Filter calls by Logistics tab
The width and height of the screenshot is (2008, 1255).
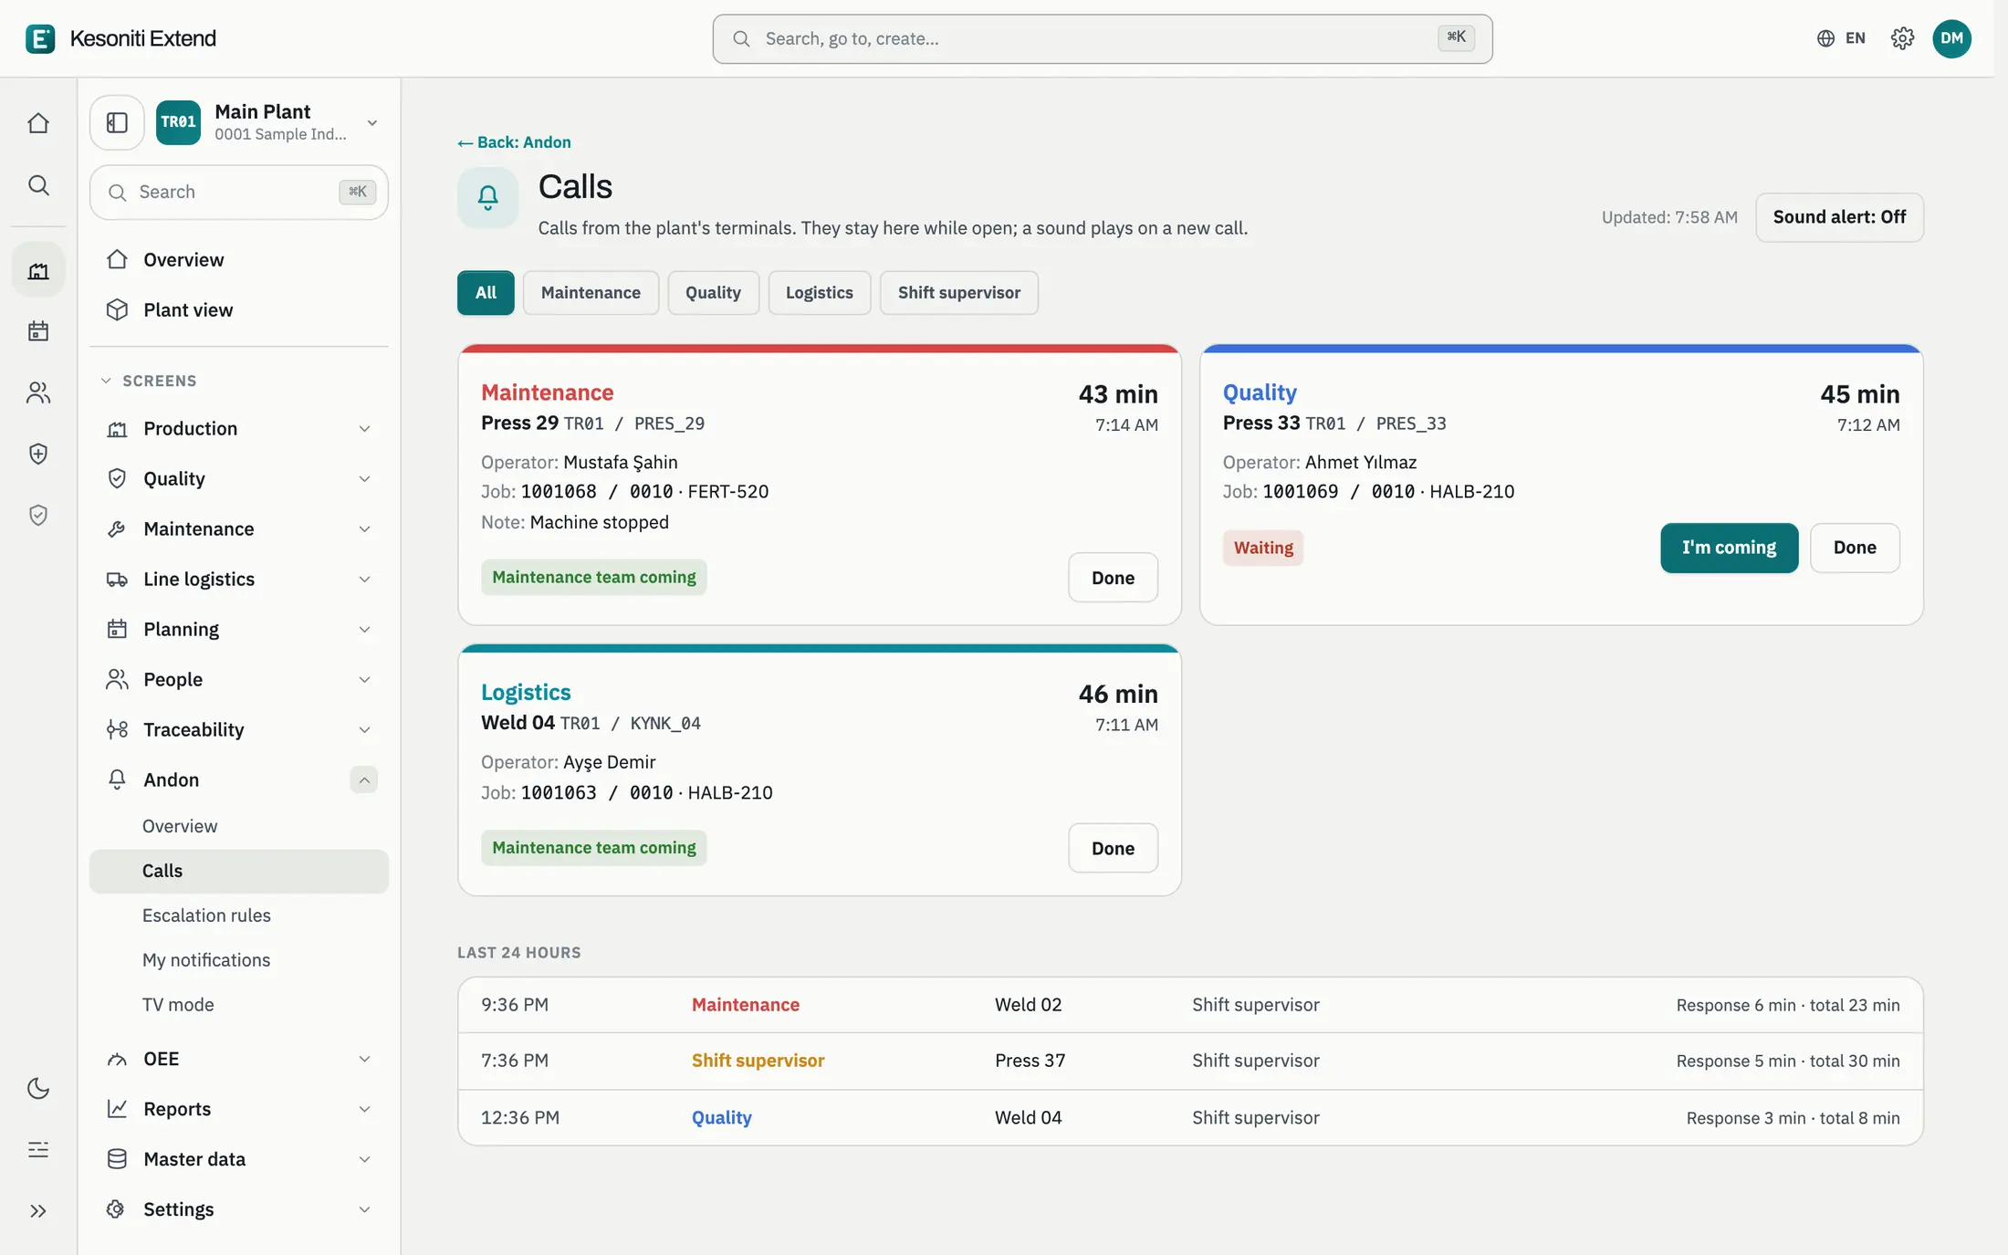pyautogui.click(x=819, y=293)
